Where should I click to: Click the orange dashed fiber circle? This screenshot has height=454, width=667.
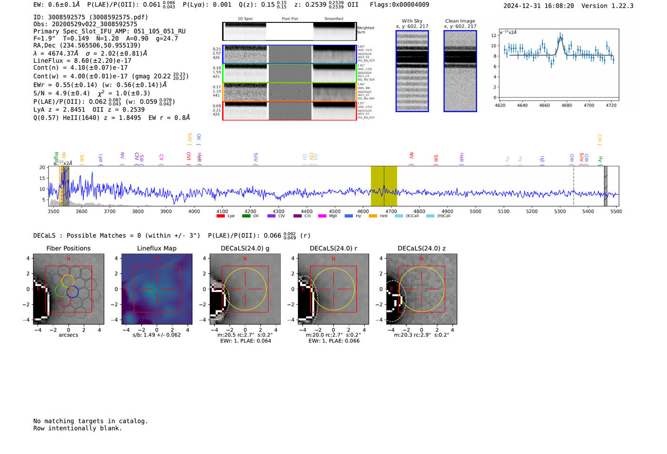click(68, 281)
